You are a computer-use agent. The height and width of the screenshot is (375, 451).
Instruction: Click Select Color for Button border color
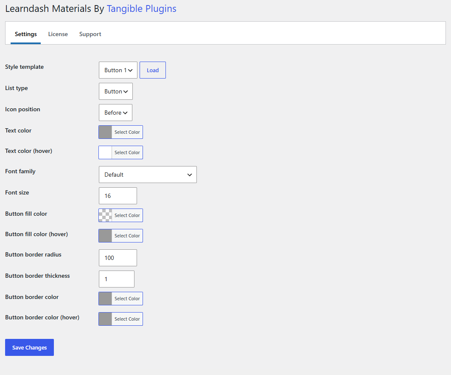click(127, 299)
